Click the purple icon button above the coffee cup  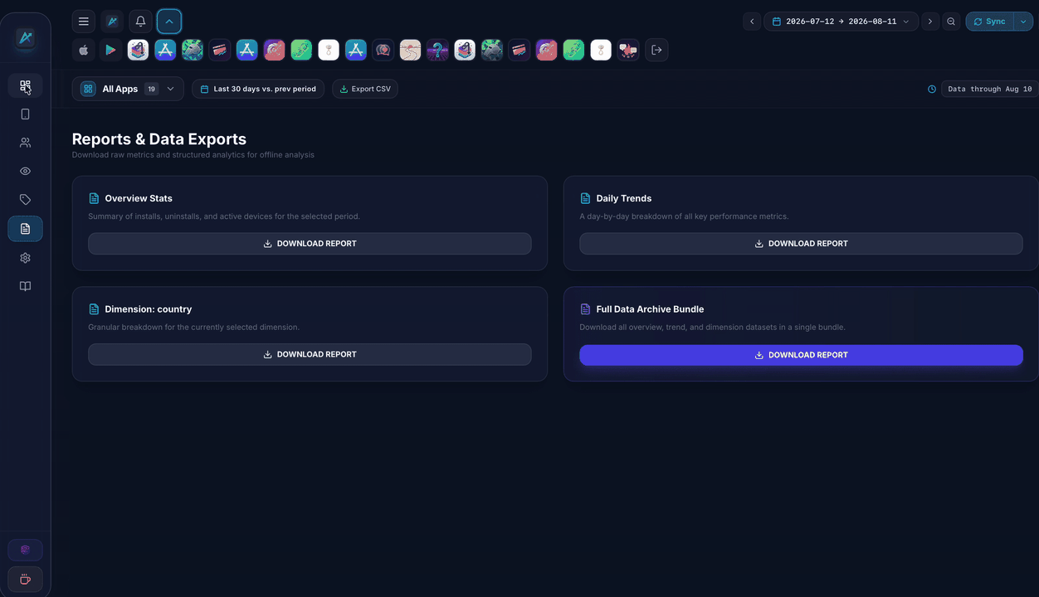pyautogui.click(x=25, y=550)
